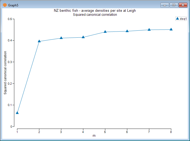190x141 pixels.
Task: Click the 'NZ benthic fish' graph title
Action: coord(95,11)
